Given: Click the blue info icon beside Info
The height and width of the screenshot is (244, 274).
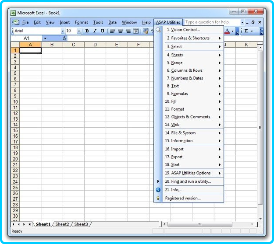Looking at the screenshot, I should pyautogui.click(x=158, y=190).
